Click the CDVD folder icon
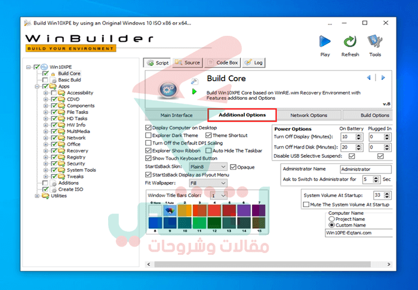The image size is (418, 290). 62,99
